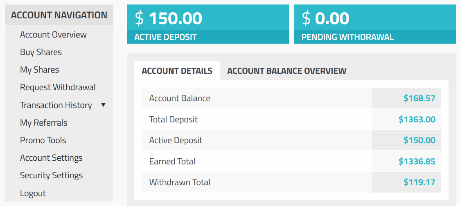
Task: View My Referrals page
Action: click(x=43, y=123)
